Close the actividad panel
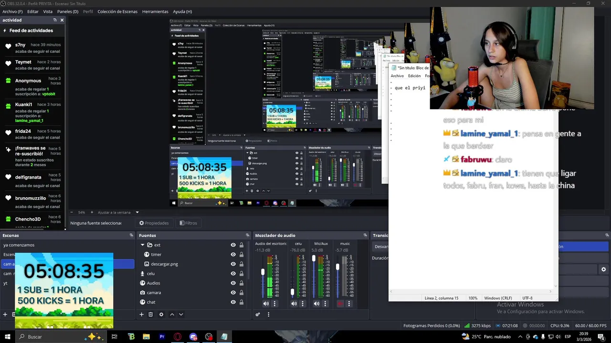 pos(62,20)
